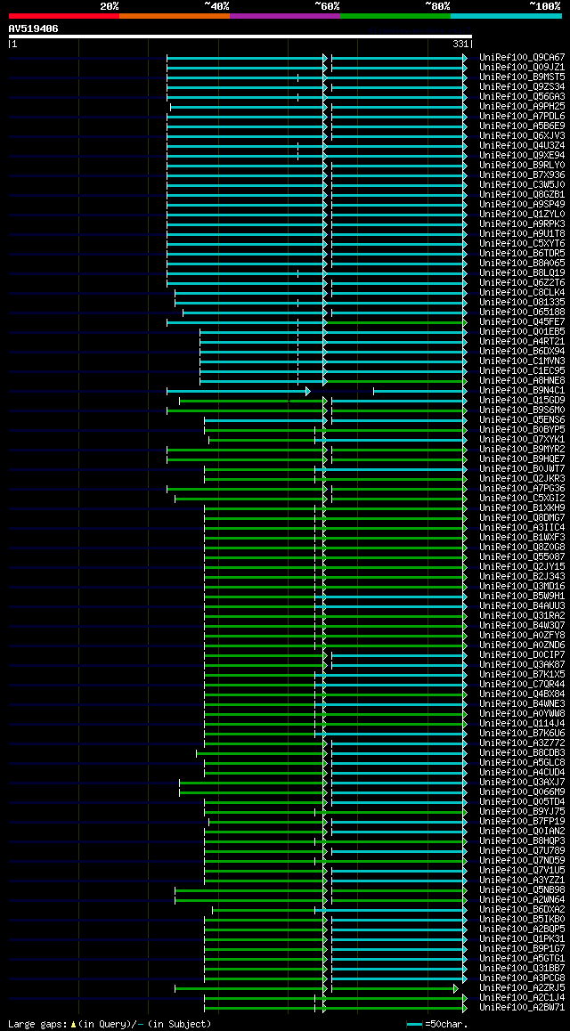Open hit UniRef100_Q9CA67
Viewport: 570px width, 1031px height.
click(x=522, y=57)
